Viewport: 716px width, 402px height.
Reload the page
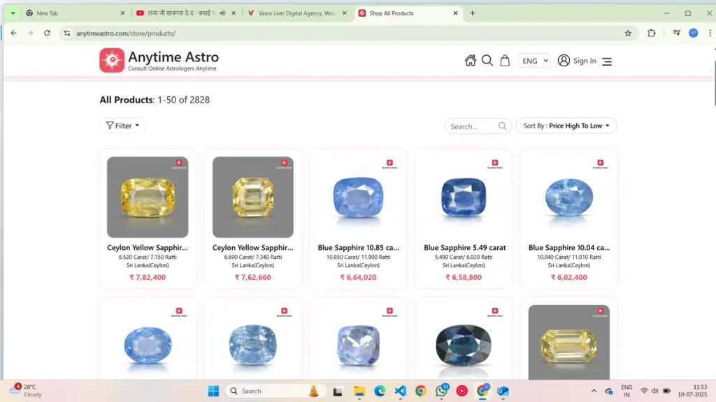tap(47, 33)
